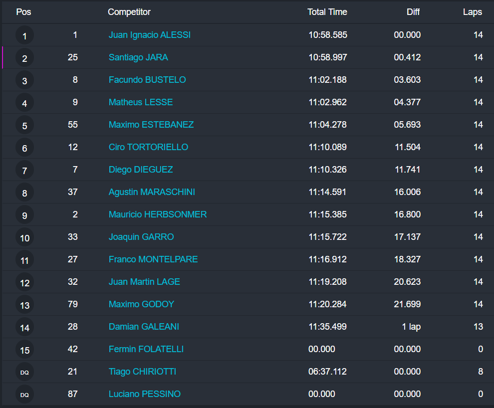Click the DQ badge beside Luciano PESSINO

point(24,395)
